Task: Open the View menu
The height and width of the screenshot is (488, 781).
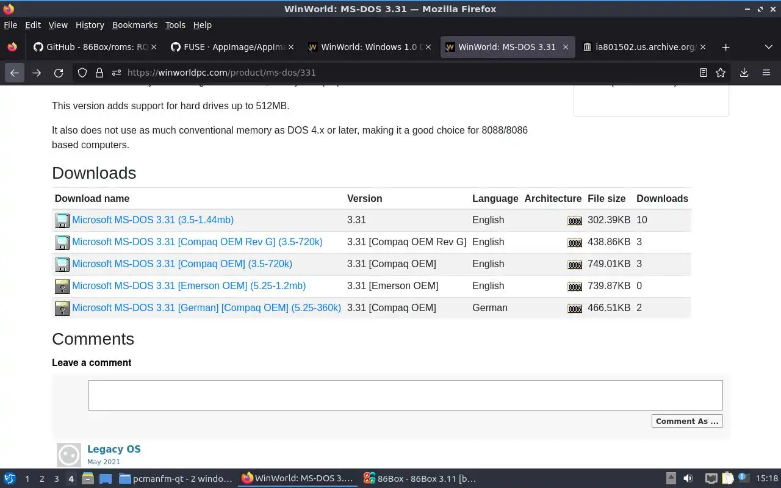Action: (58, 25)
